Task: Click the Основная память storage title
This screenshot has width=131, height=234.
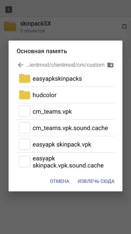Action: coord(42,51)
